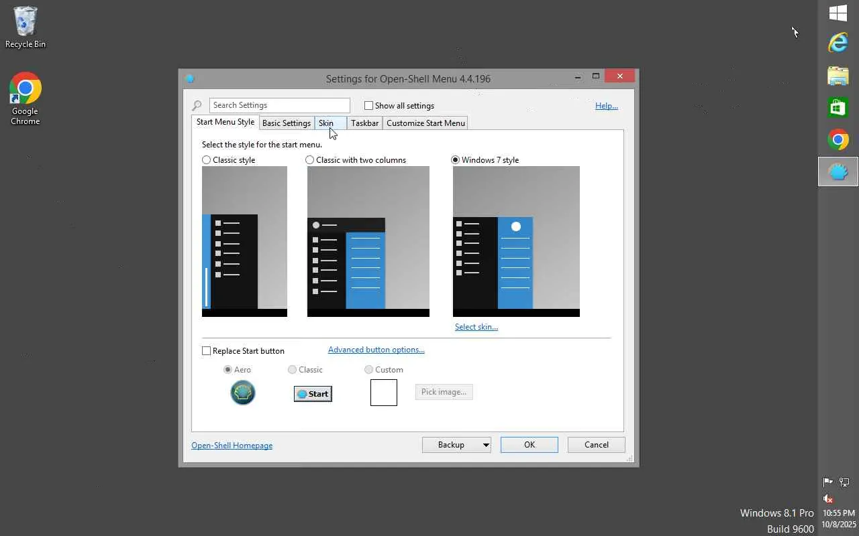Click the Classic with two columns preview
The width and height of the screenshot is (859, 536).
[x=368, y=241]
